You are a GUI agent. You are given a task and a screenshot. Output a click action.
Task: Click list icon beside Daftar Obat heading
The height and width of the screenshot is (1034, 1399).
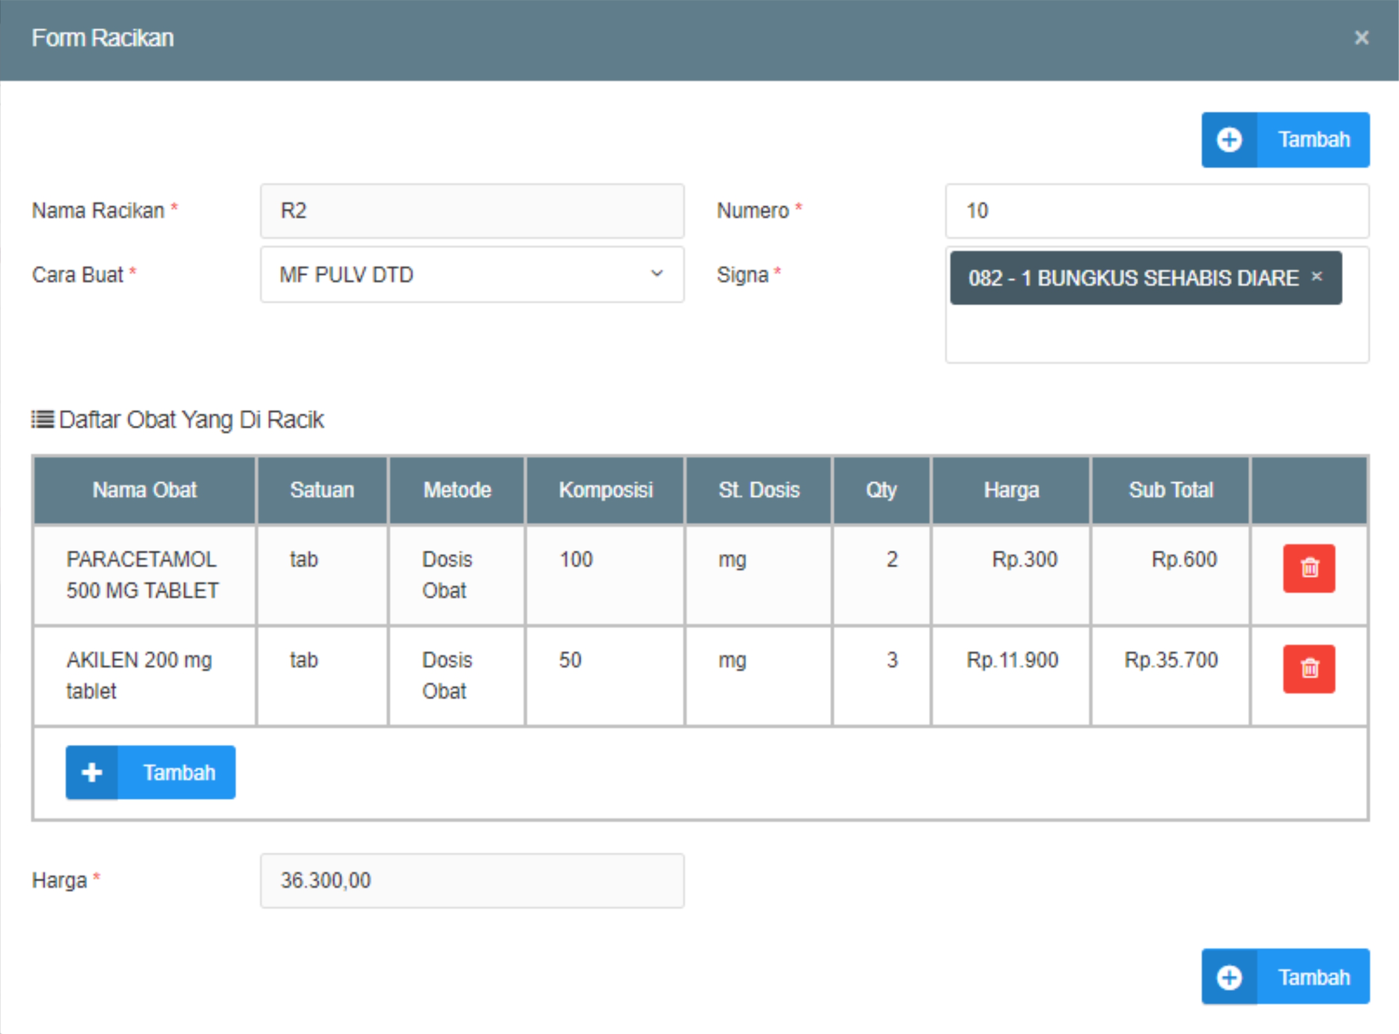pyautogui.click(x=43, y=418)
